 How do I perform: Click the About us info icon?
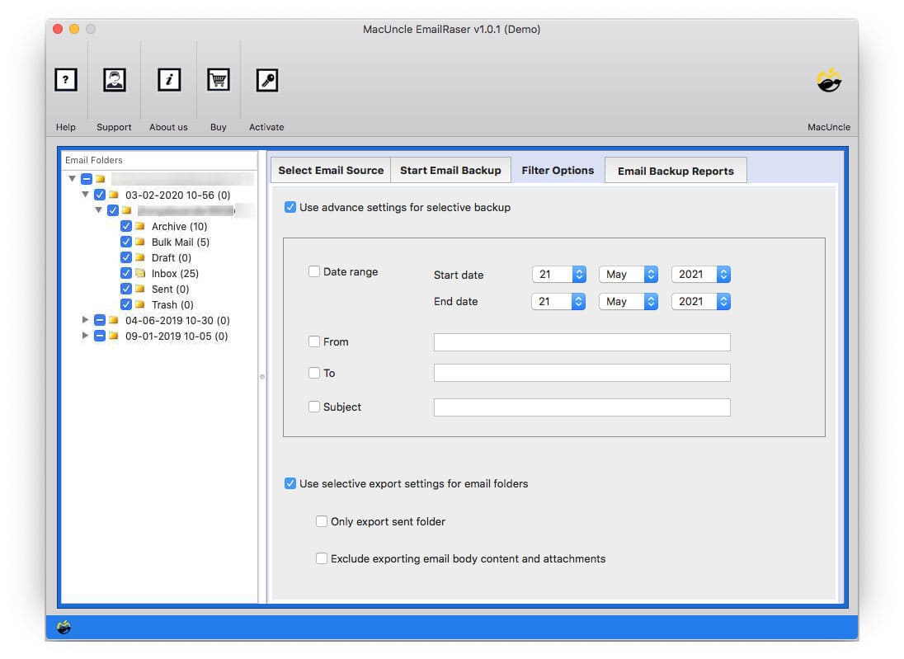pos(168,79)
